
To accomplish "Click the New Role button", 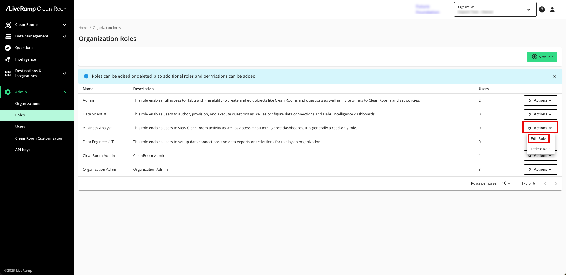I will (x=542, y=57).
